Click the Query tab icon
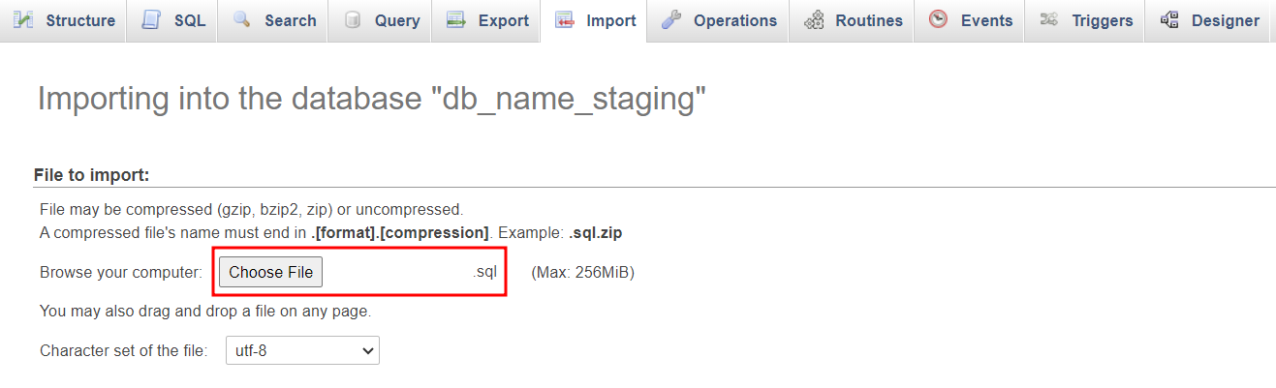This screenshot has width=1276, height=388. point(353,20)
